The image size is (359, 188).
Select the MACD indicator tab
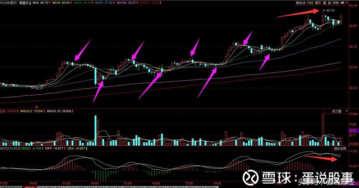point(29,187)
